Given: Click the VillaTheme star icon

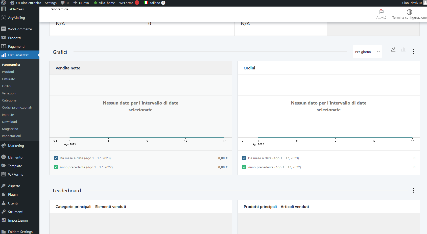Looking at the screenshot, I should [x=96, y=3].
